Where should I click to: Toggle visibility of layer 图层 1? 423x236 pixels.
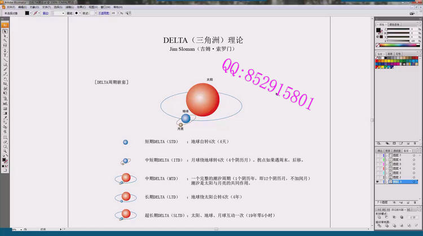(x=378, y=182)
